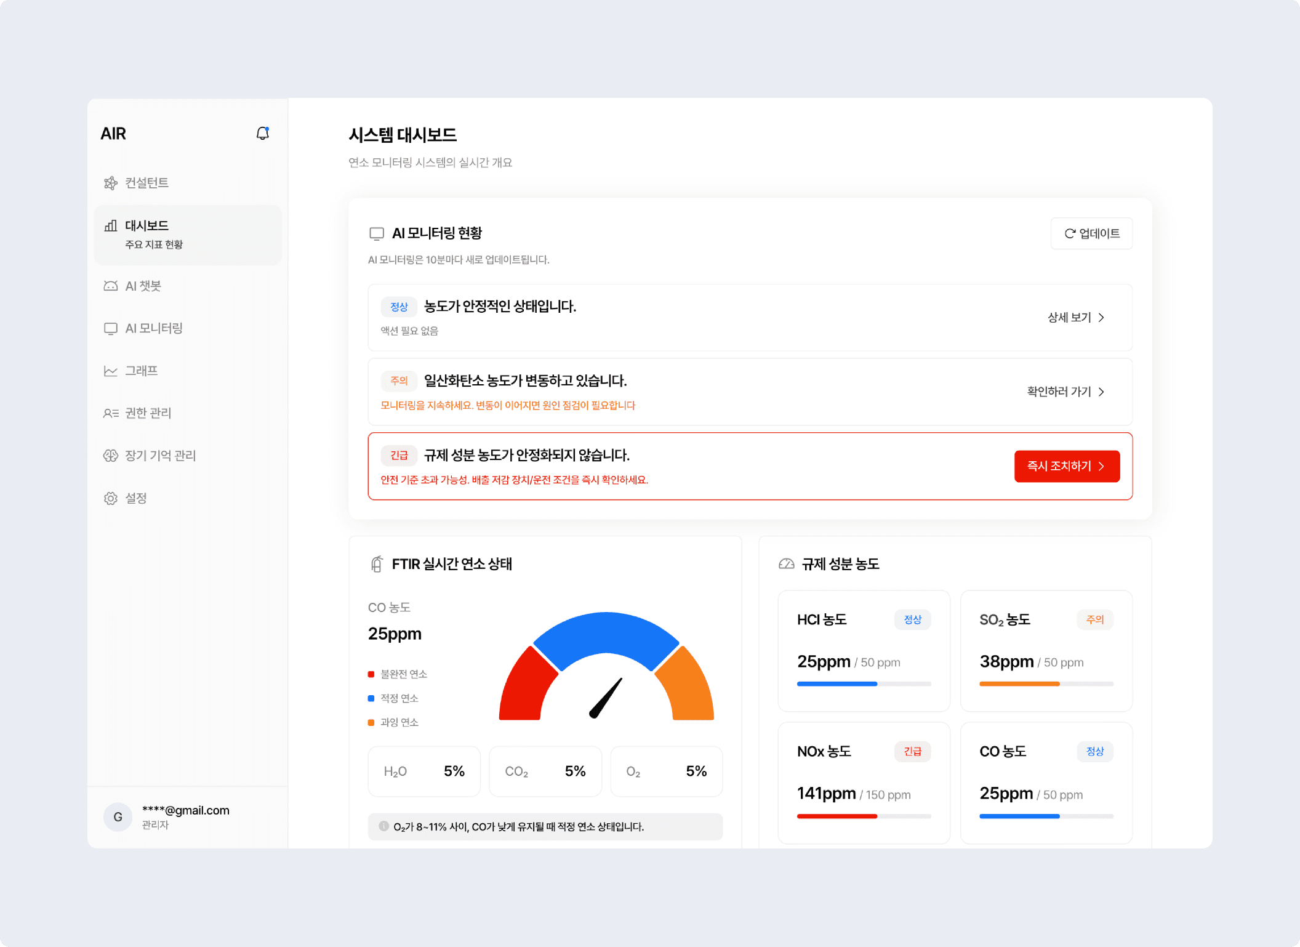Image resolution: width=1300 pixels, height=947 pixels.
Task: Click the 장기 기억 관리 brain icon
Action: click(111, 456)
